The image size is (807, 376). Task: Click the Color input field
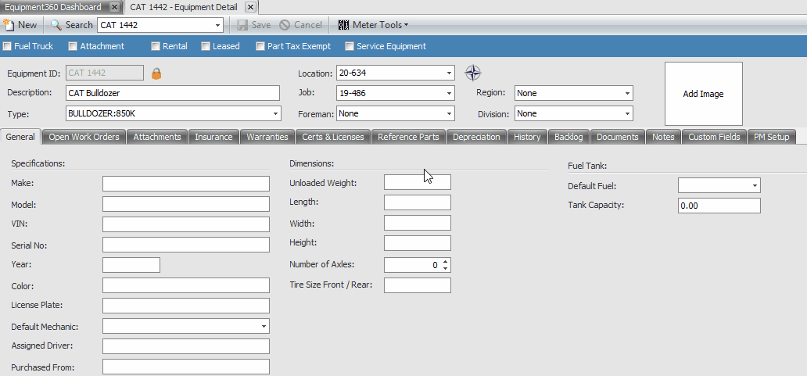pos(186,285)
